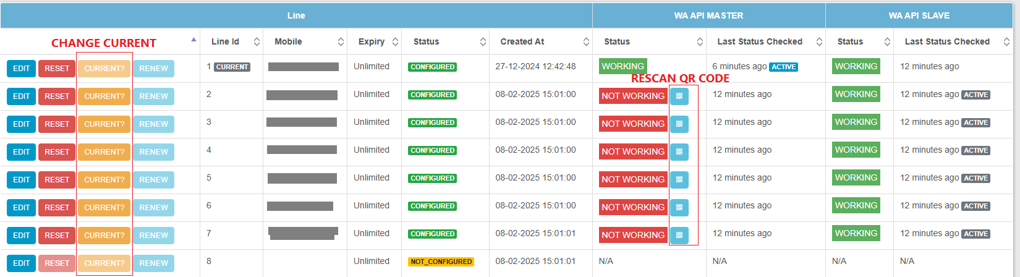1020x277 pixels.
Task: Click rescan QR code icon for line 7
Action: pyautogui.click(x=679, y=236)
